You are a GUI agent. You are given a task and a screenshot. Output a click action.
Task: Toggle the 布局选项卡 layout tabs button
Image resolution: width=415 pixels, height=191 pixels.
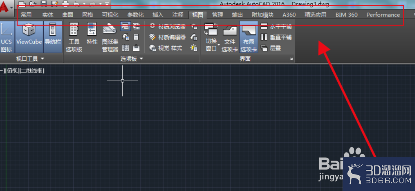[249, 37]
